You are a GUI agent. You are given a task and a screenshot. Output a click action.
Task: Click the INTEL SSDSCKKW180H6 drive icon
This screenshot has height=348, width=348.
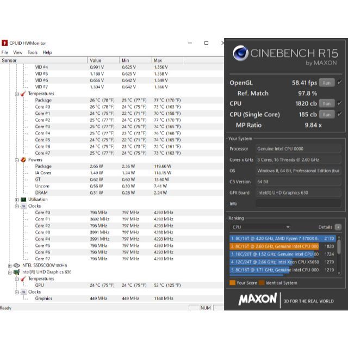pyautogui.click(x=16, y=265)
